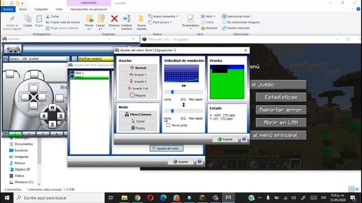Click the D key on the Xpadder stick
The width and height of the screenshot is (362, 203).
click(61, 116)
